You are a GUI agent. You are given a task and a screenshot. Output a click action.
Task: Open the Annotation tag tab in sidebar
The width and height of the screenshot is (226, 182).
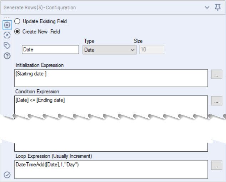6,45
